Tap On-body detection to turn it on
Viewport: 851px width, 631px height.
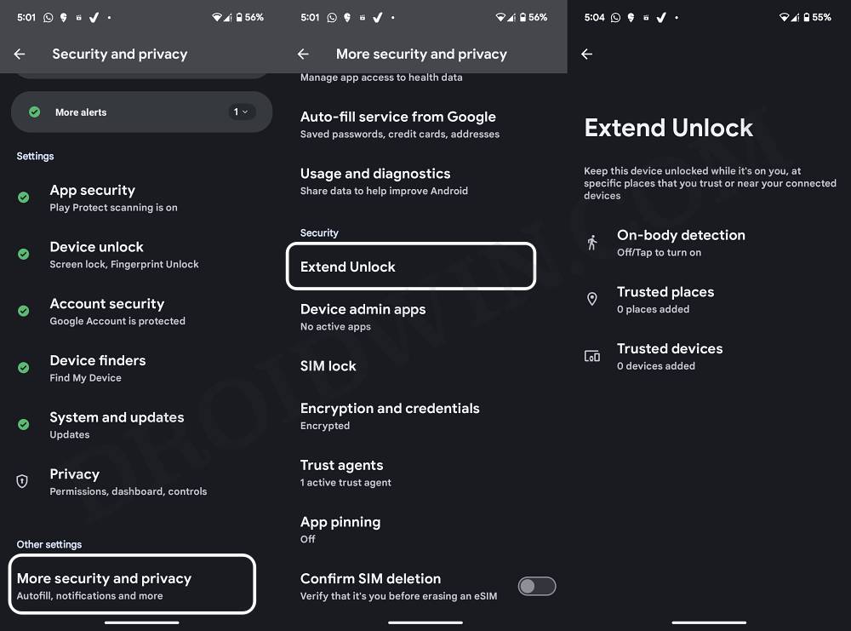(681, 243)
